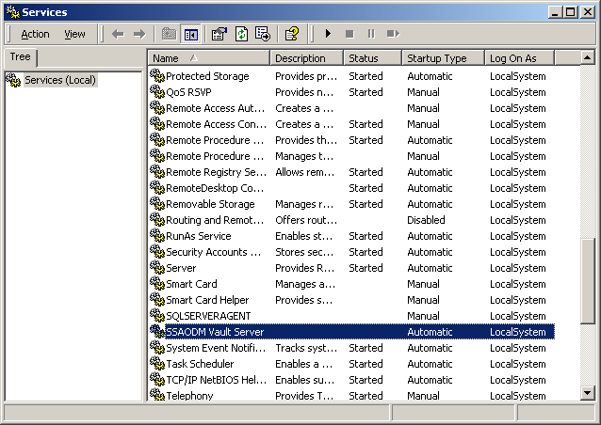Open the Action menu
Screen dimensions: 601x425
35,34
